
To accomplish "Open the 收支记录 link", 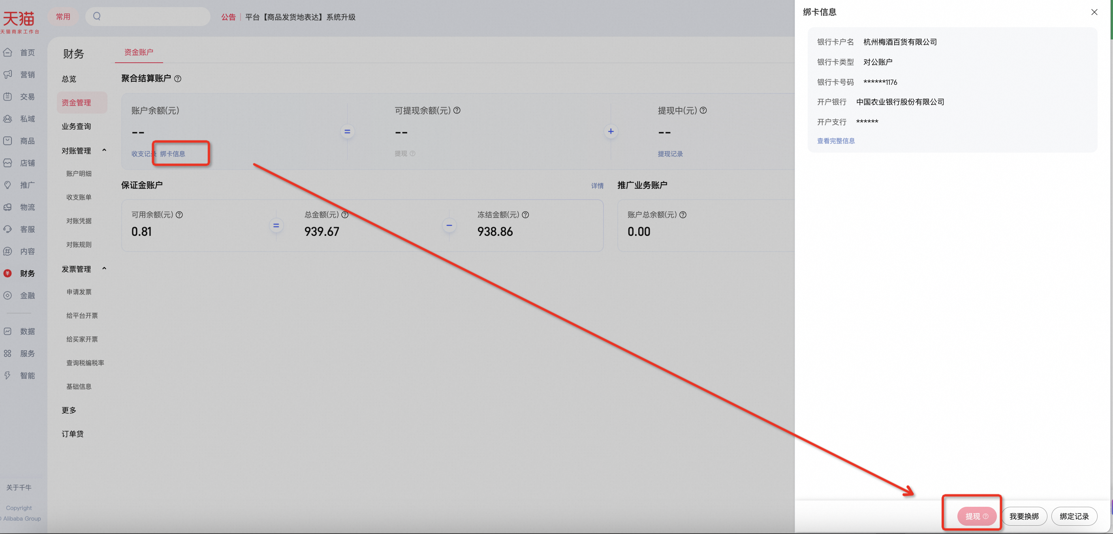I will 144,154.
